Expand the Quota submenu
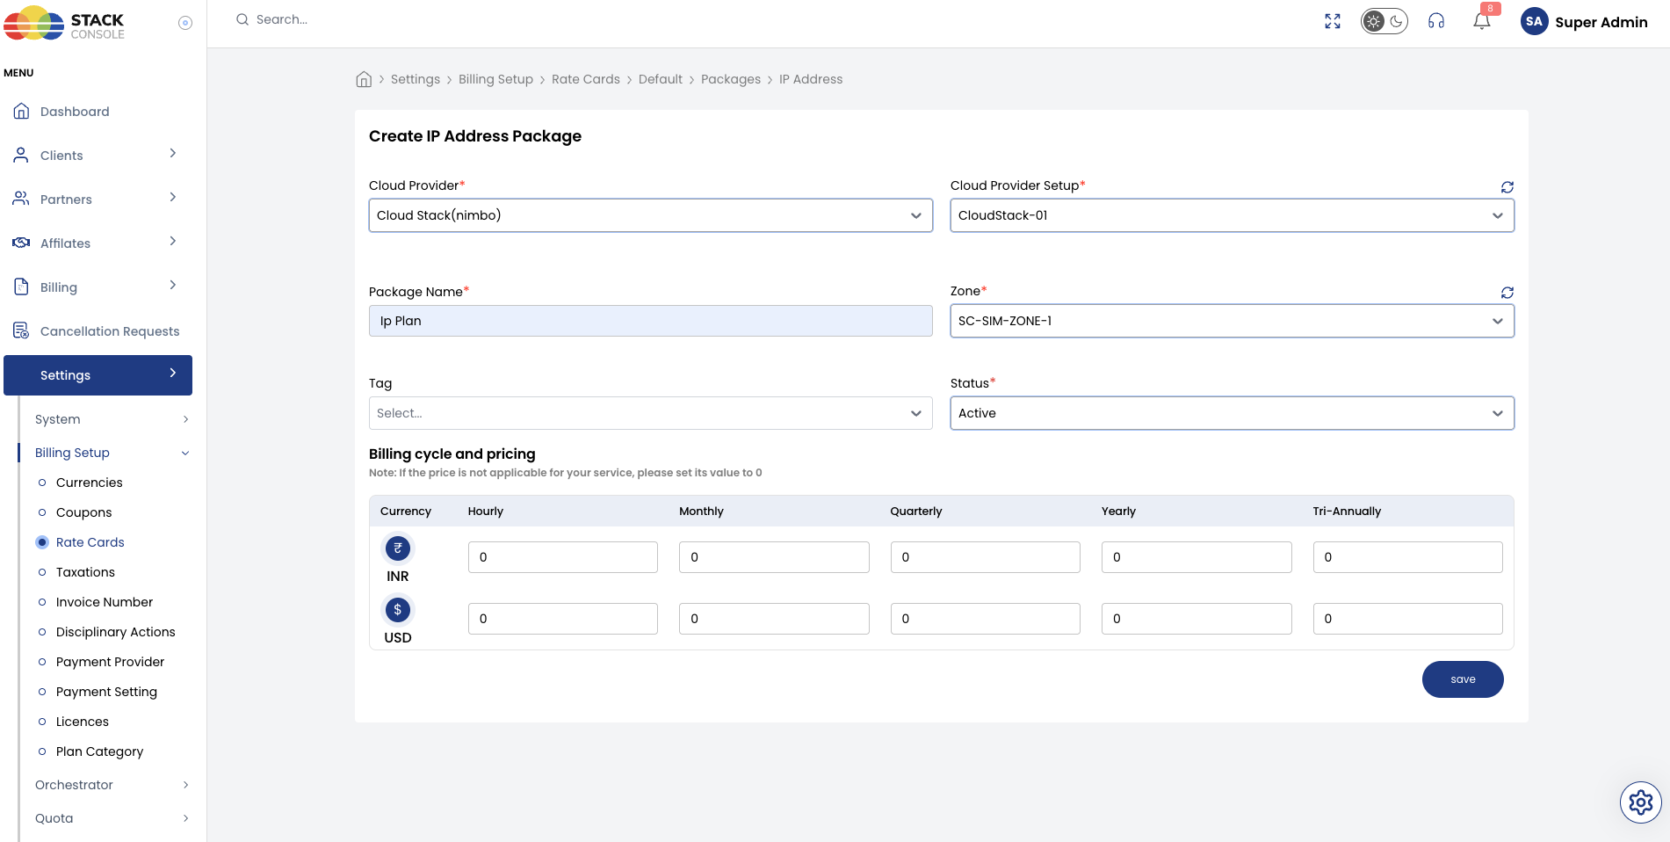The width and height of the screenshot is (1670, 842). coord(185,818)
